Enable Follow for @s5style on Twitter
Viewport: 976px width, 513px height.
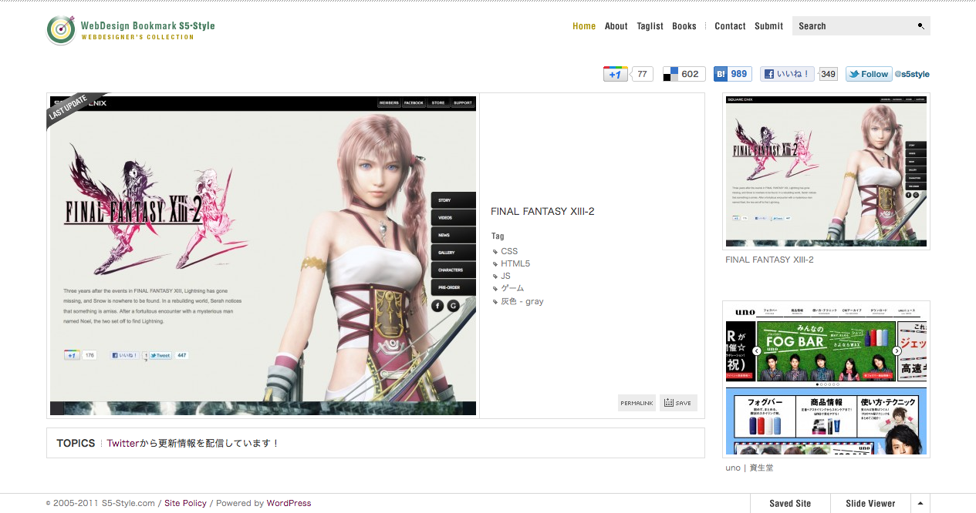coord(869,74)
